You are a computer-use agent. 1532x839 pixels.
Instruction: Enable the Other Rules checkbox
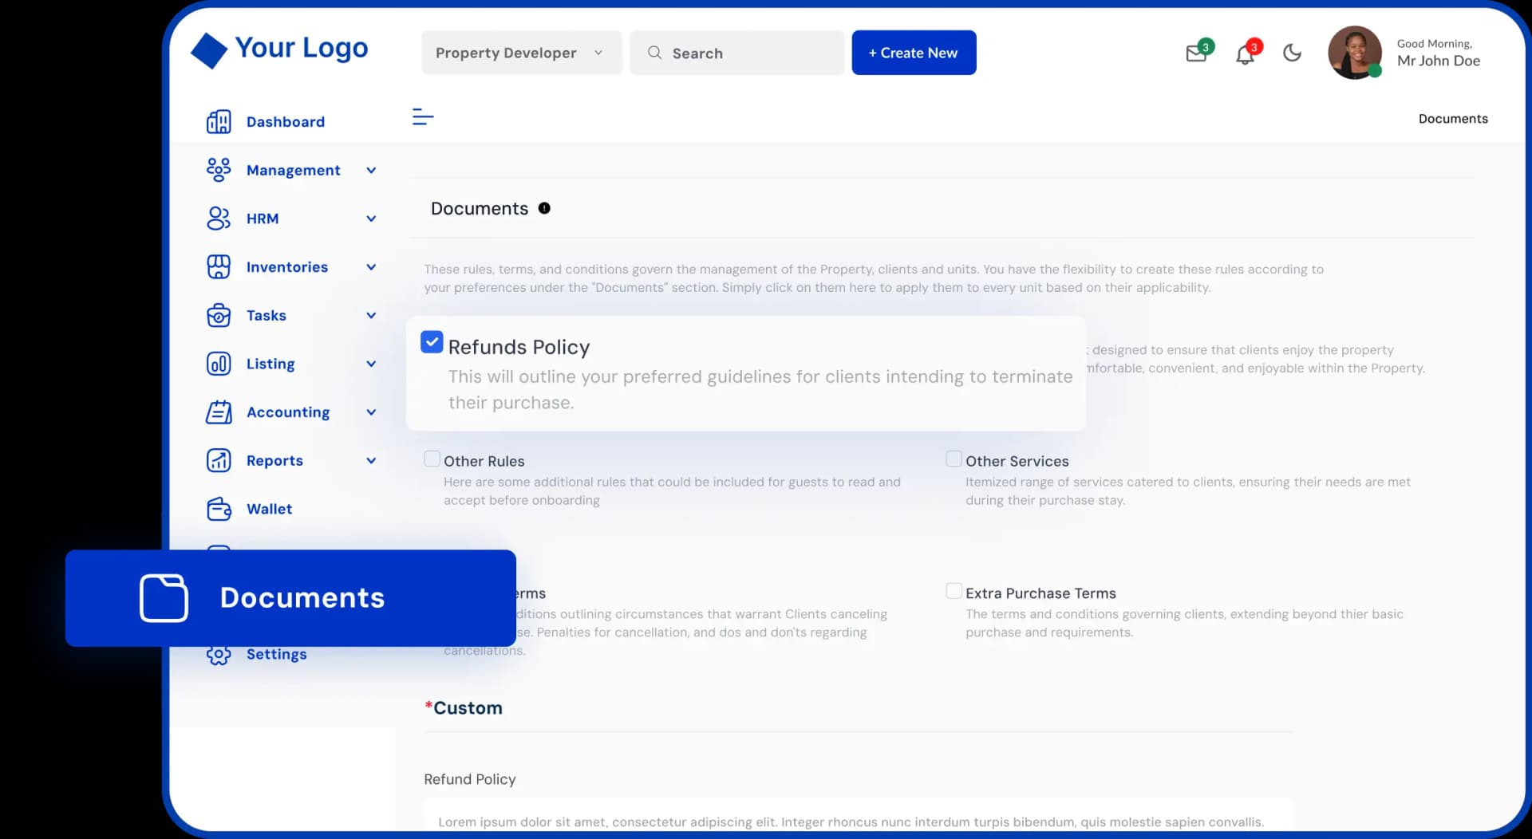(x=432, y=459)
